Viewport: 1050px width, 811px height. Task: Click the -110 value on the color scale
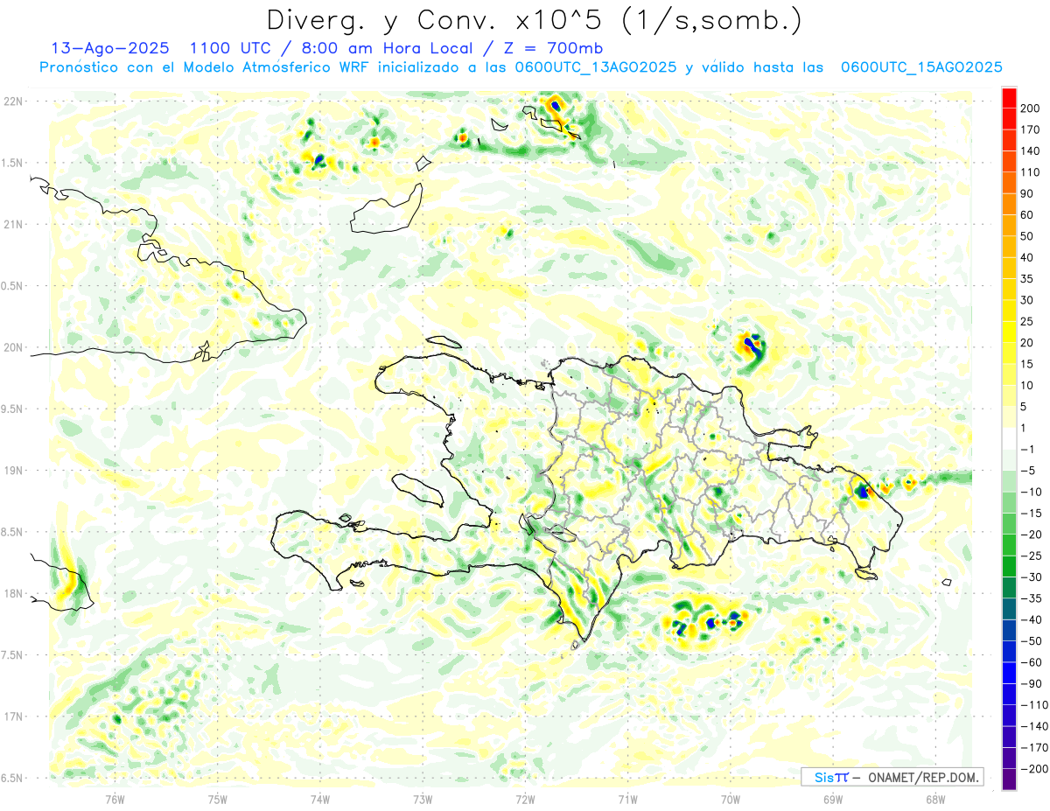(x=1033, y=704)
